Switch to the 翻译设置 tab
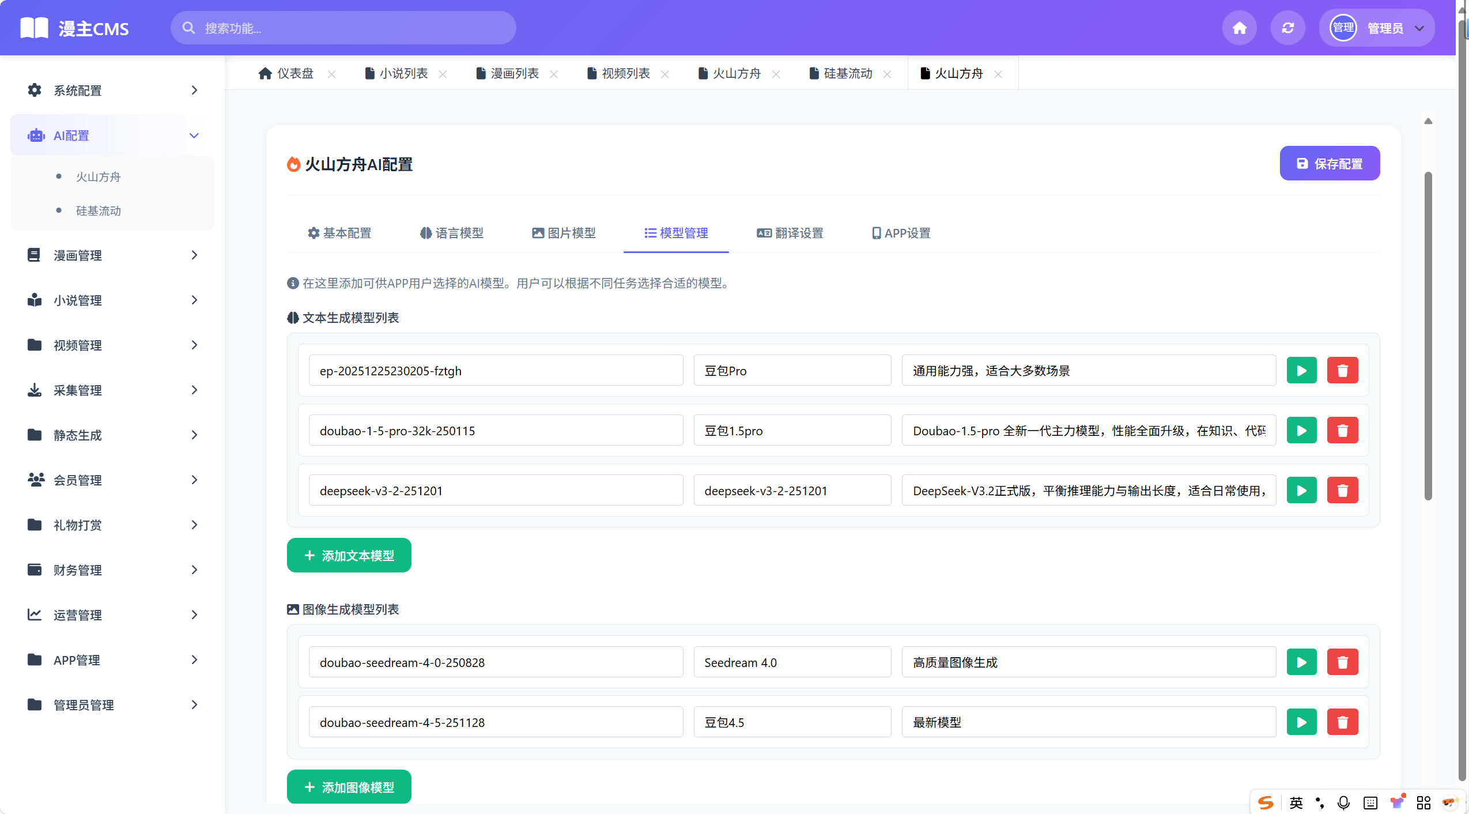This screenshot has width=1469, height=814. 790,233
